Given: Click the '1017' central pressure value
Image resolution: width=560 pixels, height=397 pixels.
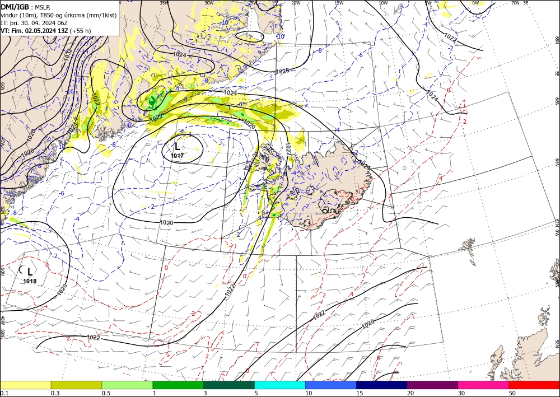Looking at the screenshot, I should [x=177, y=156].
